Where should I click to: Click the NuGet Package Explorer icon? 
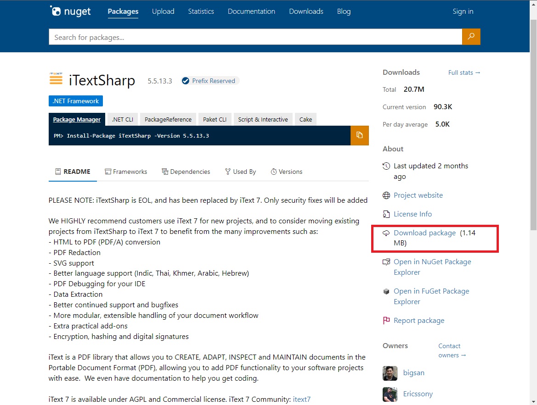(385, 261)
